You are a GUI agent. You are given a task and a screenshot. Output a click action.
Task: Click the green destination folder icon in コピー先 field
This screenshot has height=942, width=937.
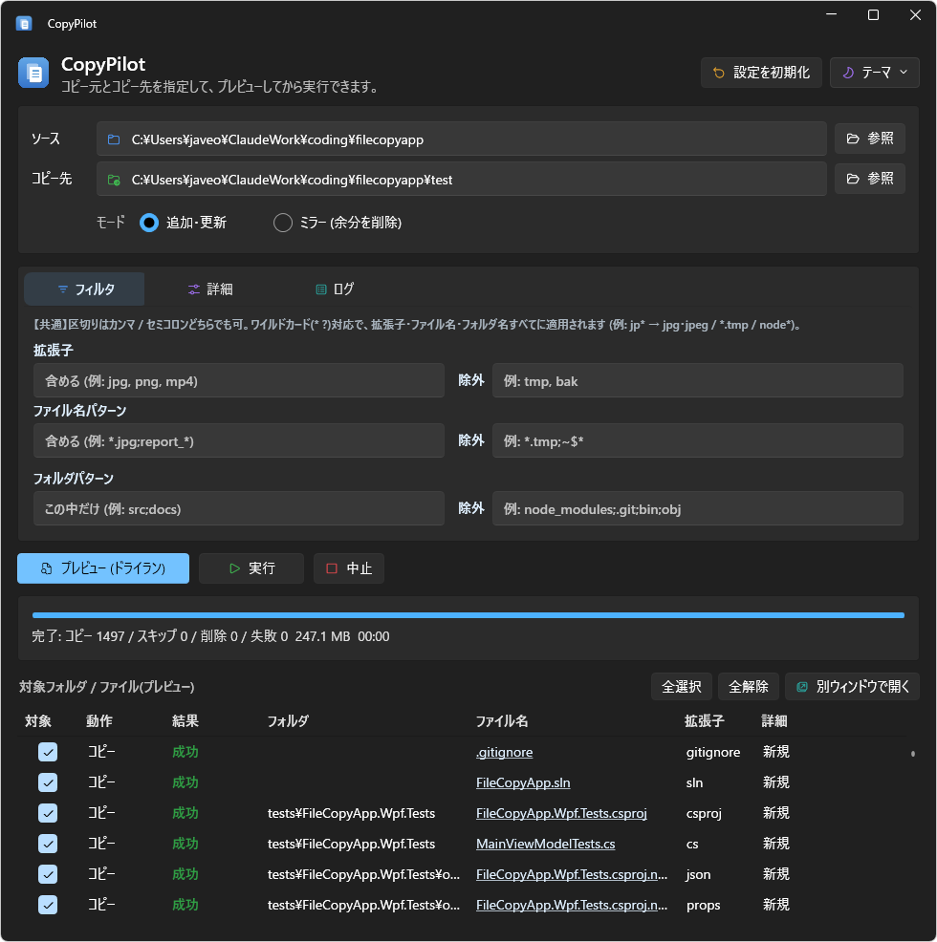point(114,180)
